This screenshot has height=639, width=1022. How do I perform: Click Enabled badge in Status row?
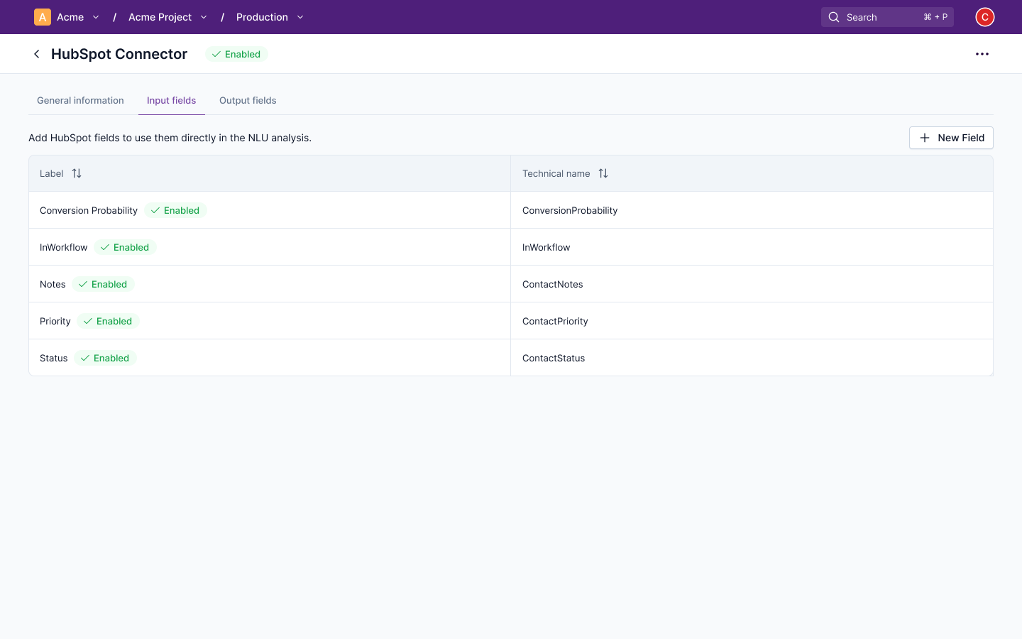tap(105, 358)
